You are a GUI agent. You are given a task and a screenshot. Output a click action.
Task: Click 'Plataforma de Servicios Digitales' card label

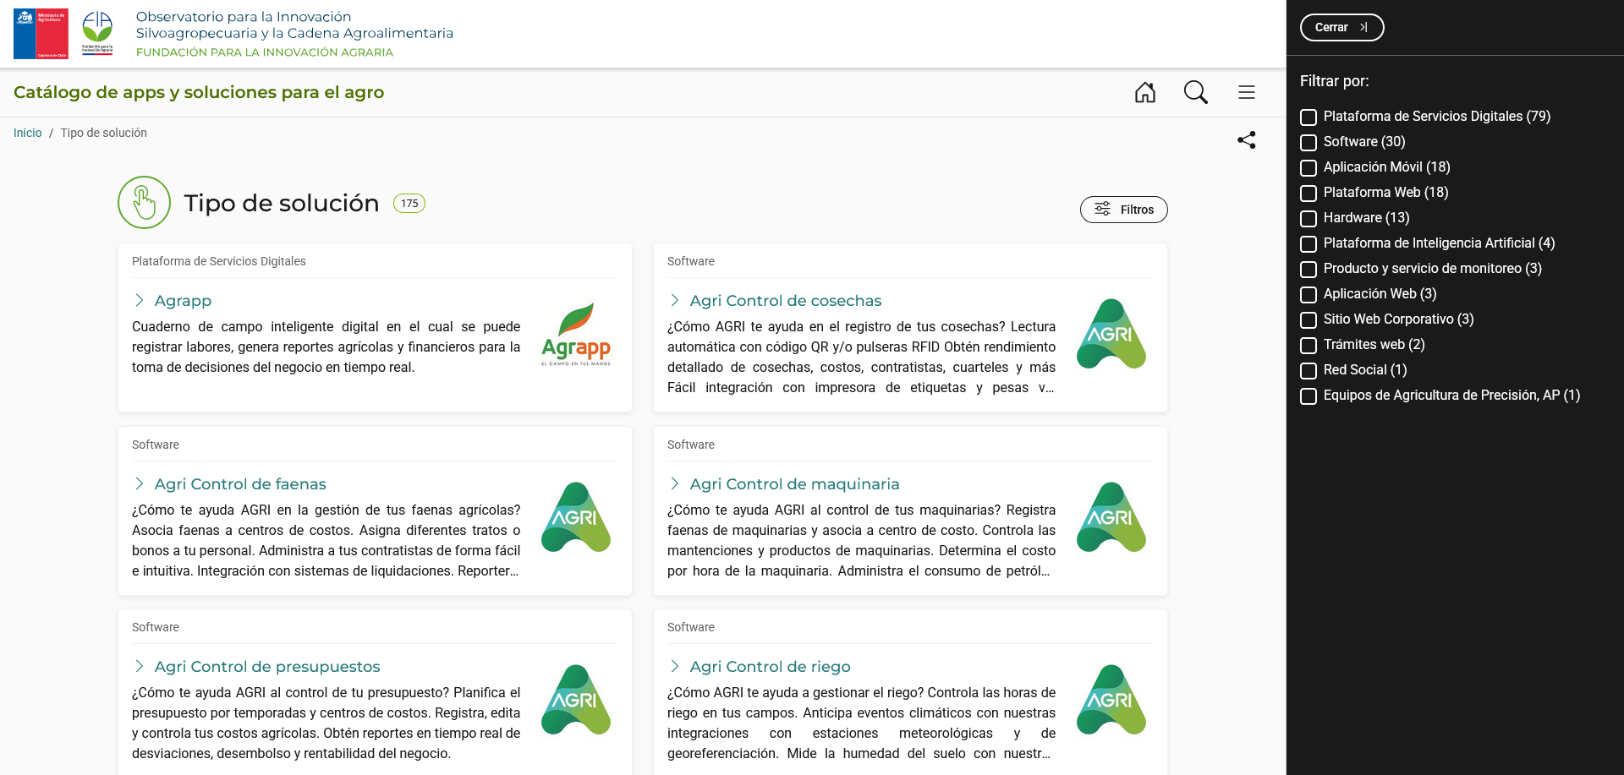pyautogui.click(x=219, y=261)
